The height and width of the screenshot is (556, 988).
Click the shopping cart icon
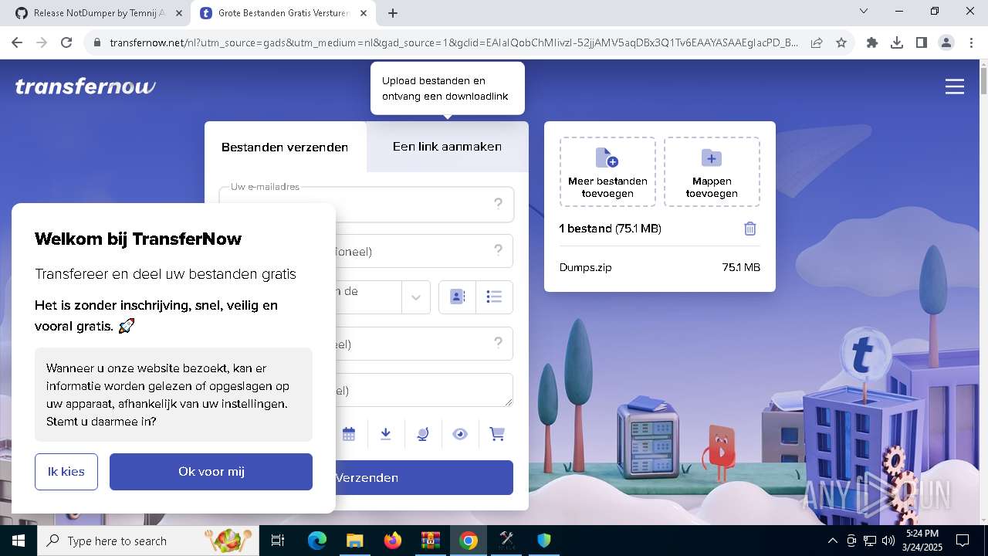(x=497, y=434)
